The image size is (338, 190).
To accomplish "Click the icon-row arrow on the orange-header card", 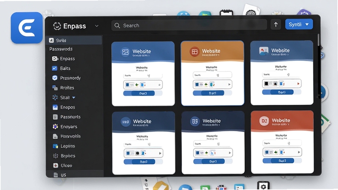I will coord(229,84).
